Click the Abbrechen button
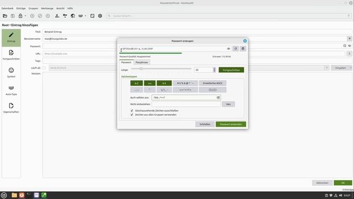Viewport: 354px width, 199px height. [322, 183]
